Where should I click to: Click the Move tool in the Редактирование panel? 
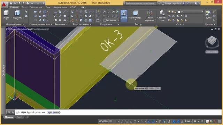coord(81,12)
